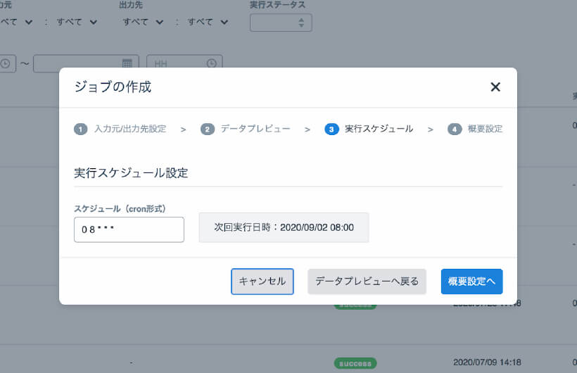Close the ジョブの作成 dialog with X
This screenshot has height=373, width=577.
pos(495,87)
